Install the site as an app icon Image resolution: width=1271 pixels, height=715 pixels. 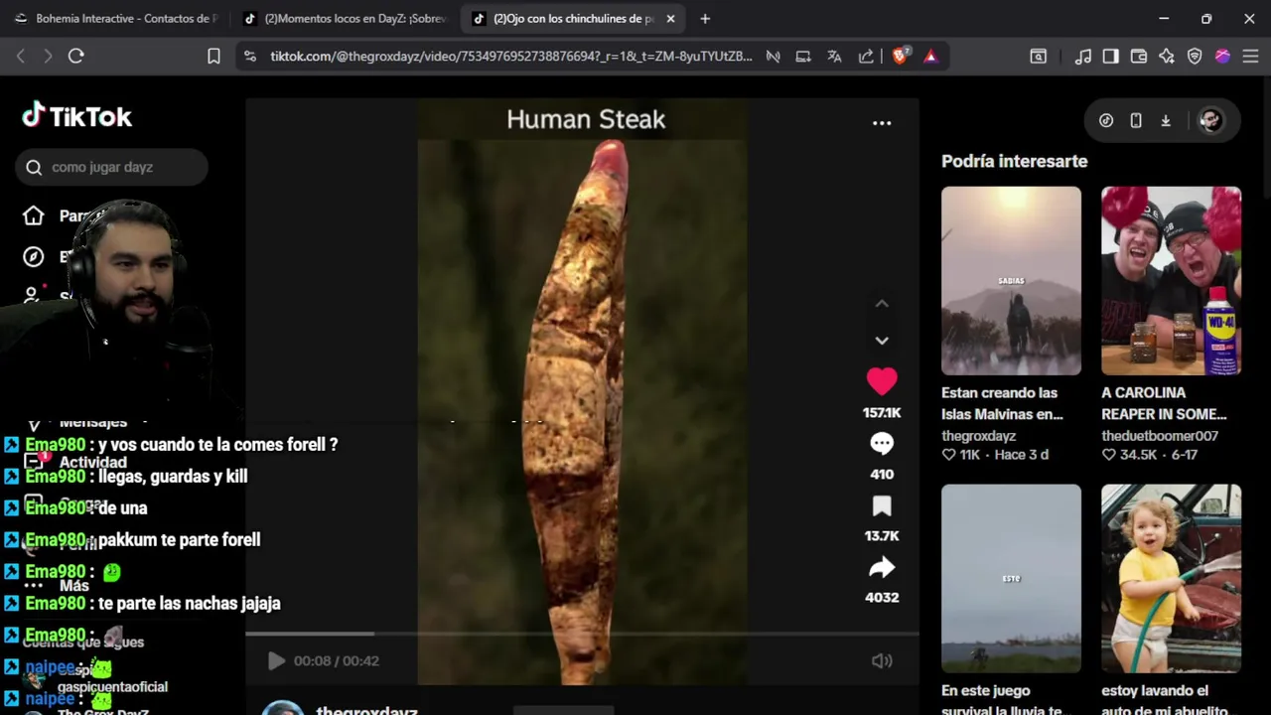[x=803, y=57]
